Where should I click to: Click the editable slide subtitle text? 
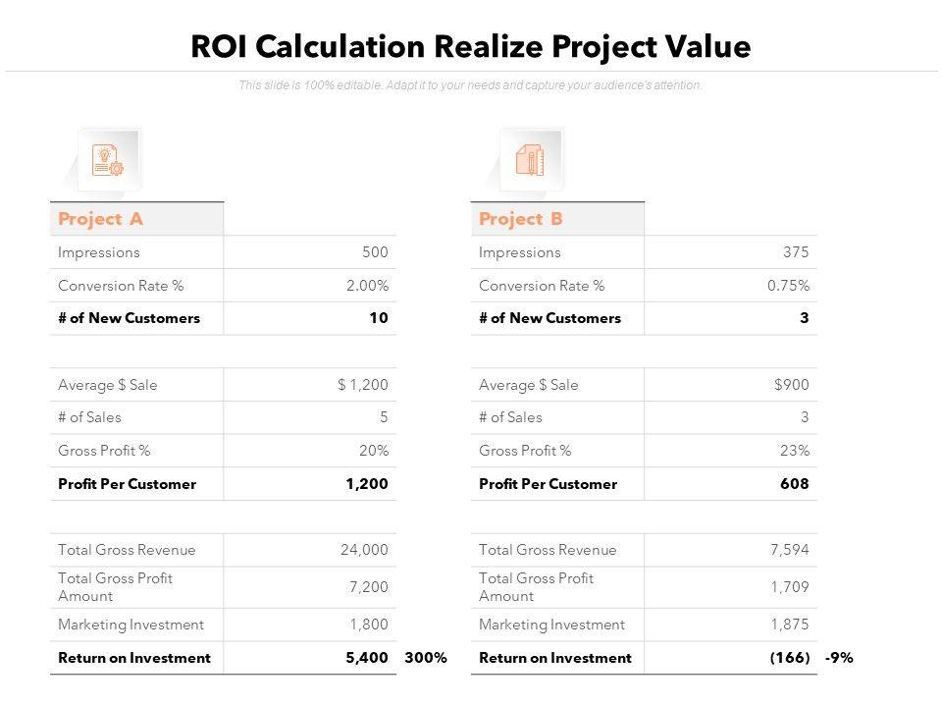coord(471,85)
